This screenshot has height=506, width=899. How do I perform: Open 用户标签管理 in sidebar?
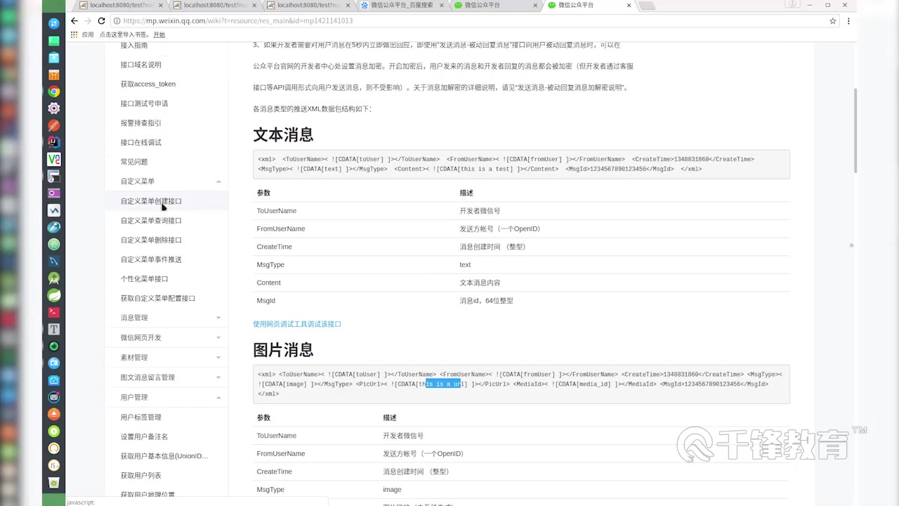click(141, 417)
